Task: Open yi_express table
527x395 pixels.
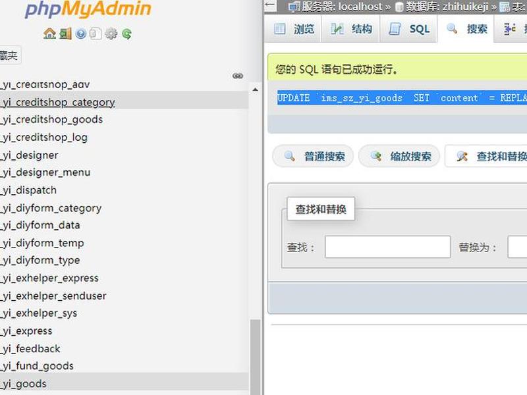Action: coord(26,331)
